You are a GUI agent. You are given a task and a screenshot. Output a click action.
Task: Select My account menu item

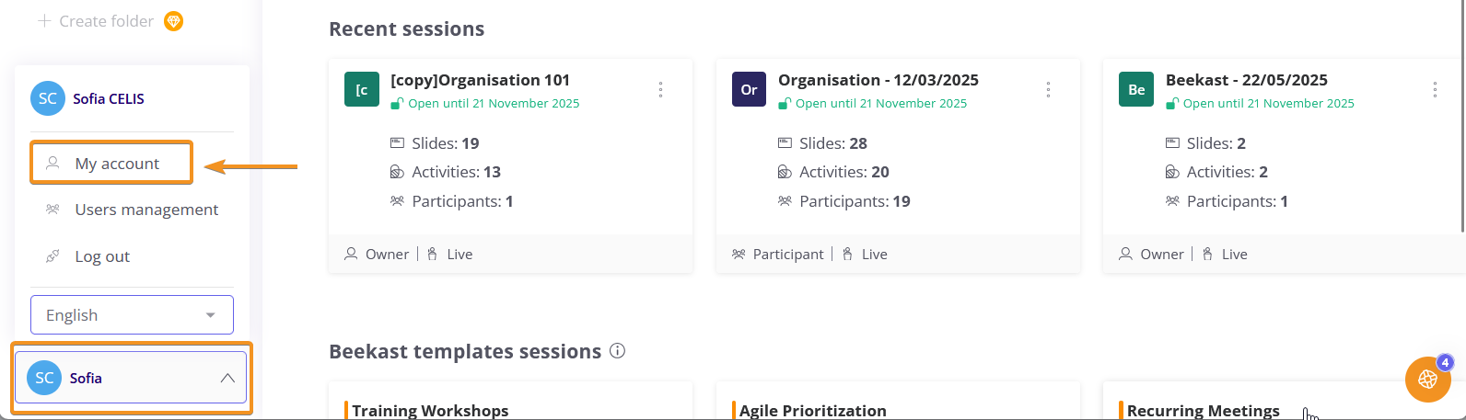click(117, 164)
